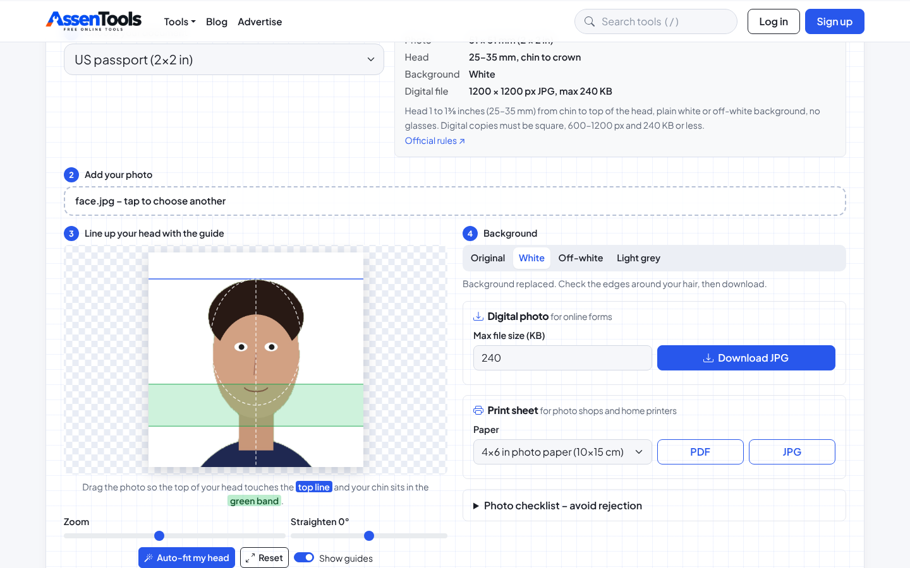The height and width of the screenshot is (568, 910).
Task: Click the Auto-fit my head button
Action: coord(186,558)
